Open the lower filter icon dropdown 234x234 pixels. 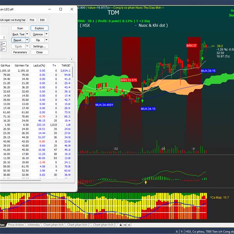[x=4, y=49]
